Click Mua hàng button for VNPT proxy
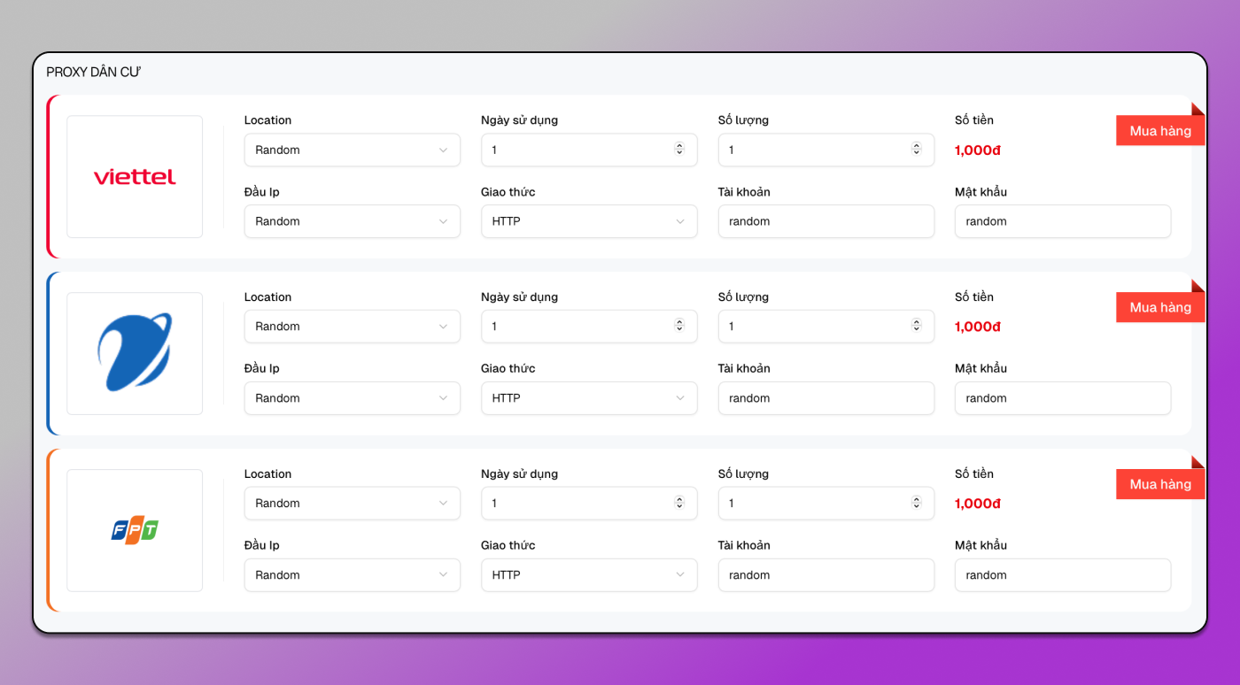1240x685 pixels. (1160, 307)
